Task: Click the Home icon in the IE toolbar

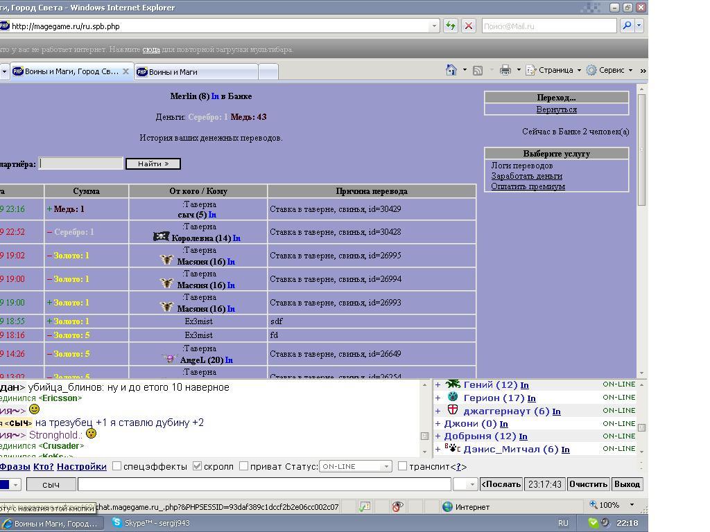Action: [451, 70]
